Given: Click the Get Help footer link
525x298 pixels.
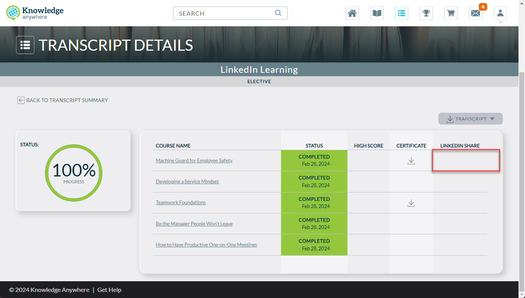Looking at the screenshot, I should [x=109, y=290].
